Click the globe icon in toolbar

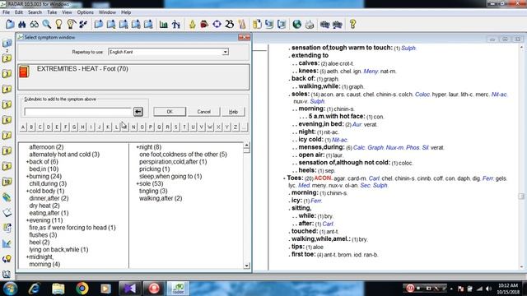point(296,24)
